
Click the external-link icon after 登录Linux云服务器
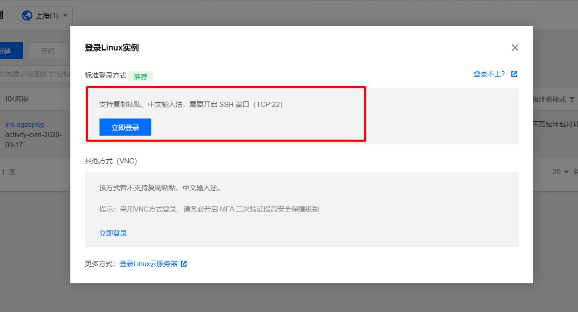point(184,264)
